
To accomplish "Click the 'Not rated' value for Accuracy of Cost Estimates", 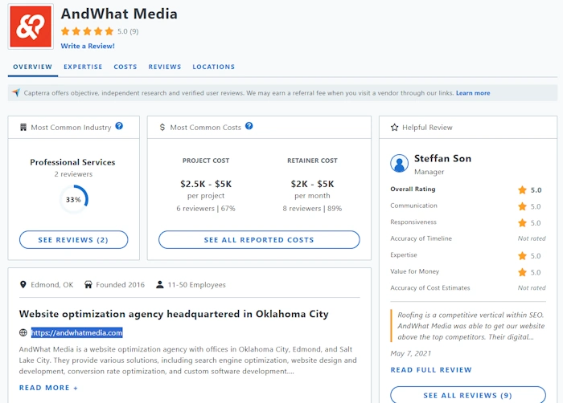I will click(532, 288).
